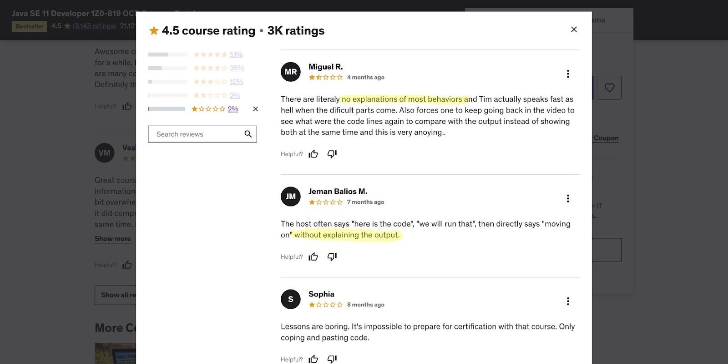This screenshot has width=728, height=364.
Task: Add the course to wishlist via heart icon
Action: [609, 88]
